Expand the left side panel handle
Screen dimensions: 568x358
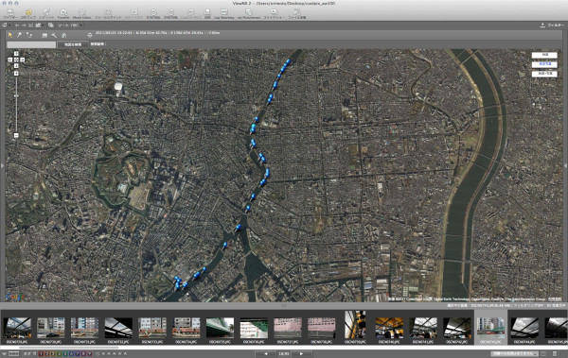point(2,165)
